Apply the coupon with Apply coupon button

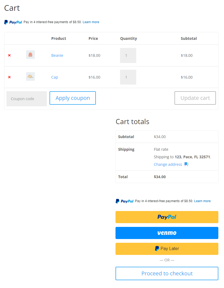coord(73,98)
